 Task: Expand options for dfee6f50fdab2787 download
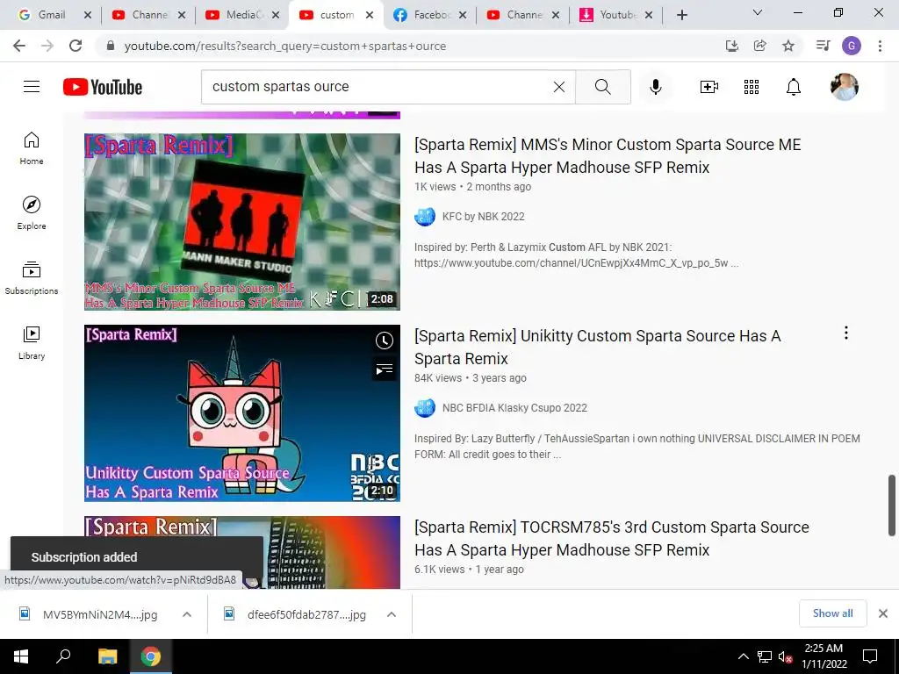(392, 614)
